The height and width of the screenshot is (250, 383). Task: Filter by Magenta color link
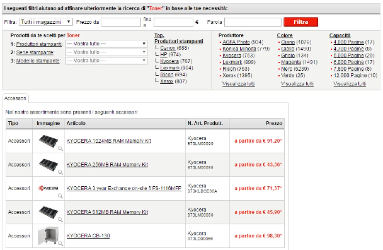(x=291, y=62)
